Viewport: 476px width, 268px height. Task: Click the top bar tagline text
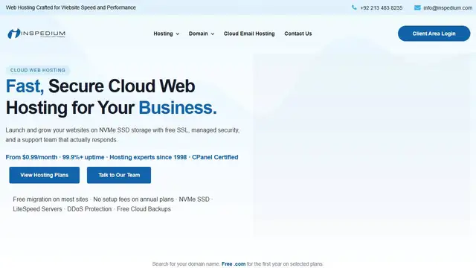[x=71, y=7]
